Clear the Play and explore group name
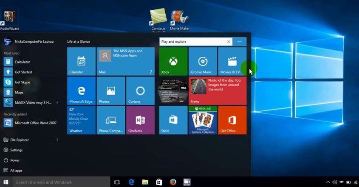359x187 pixels. 229,41
